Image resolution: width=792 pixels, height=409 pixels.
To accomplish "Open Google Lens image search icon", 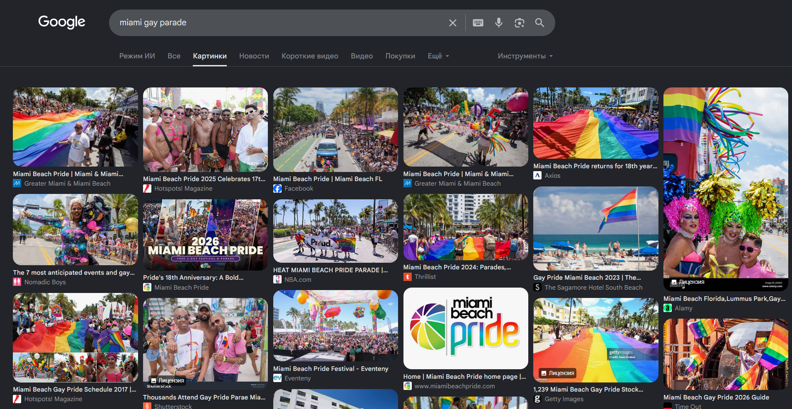I will [x=520, y=23].
